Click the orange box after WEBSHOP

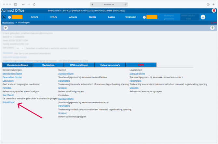point(152,17)
